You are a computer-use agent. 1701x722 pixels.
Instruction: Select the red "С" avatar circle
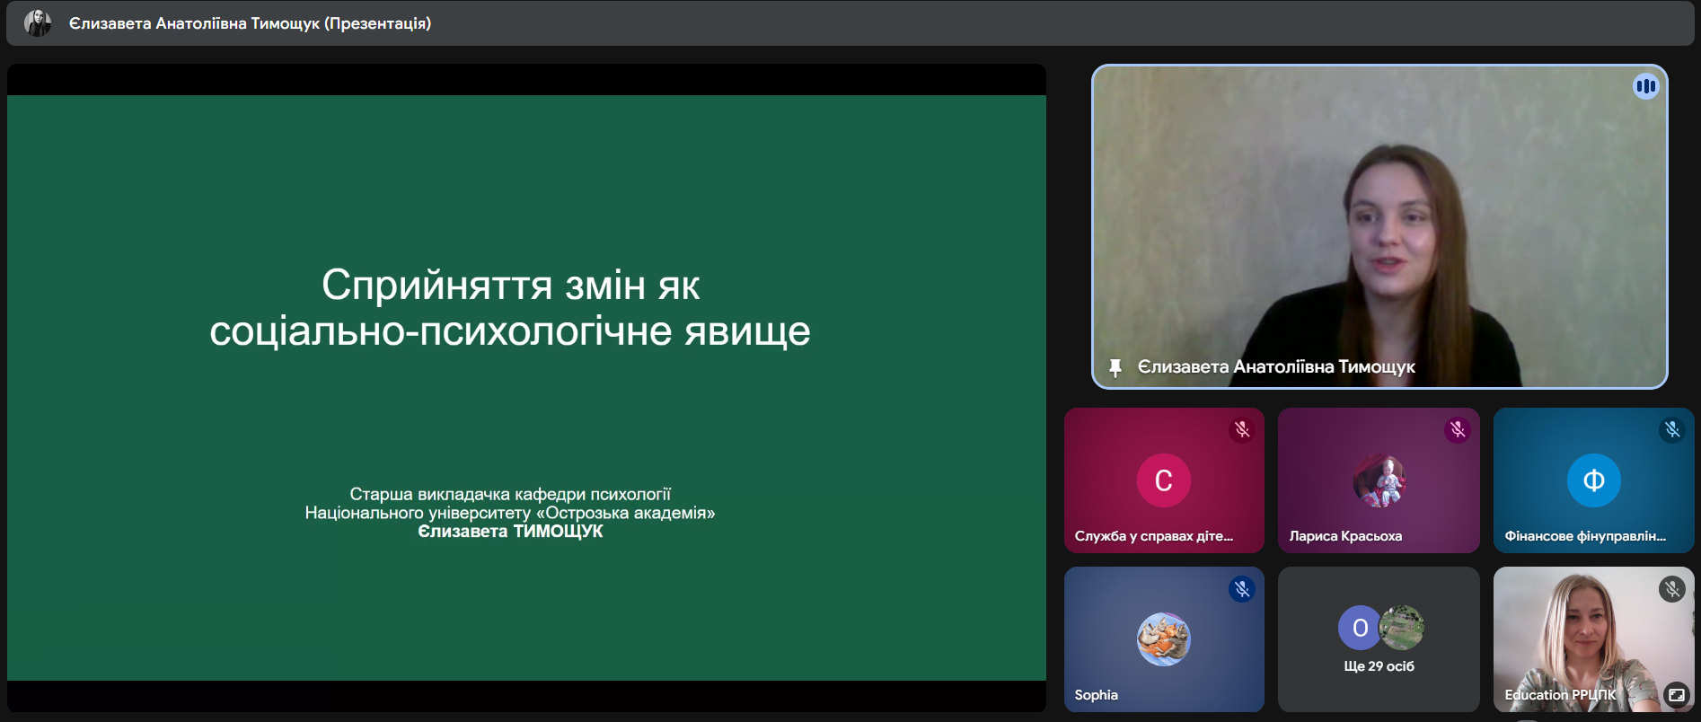click(x=1163, y=480)
